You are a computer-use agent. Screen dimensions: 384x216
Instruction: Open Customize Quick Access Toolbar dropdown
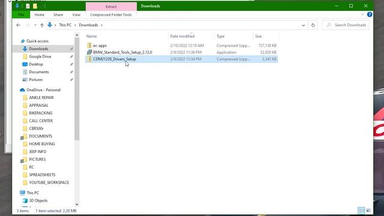click(41, 6)
